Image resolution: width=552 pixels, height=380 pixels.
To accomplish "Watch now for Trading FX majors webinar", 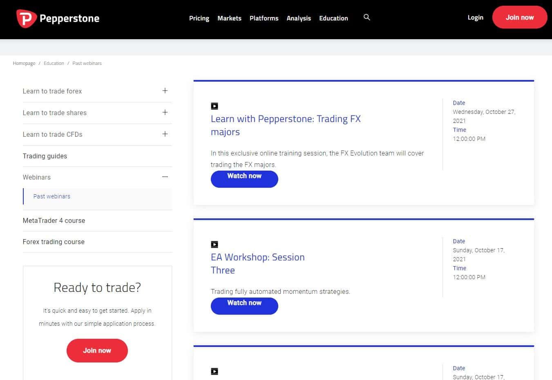I will point(244,179).
